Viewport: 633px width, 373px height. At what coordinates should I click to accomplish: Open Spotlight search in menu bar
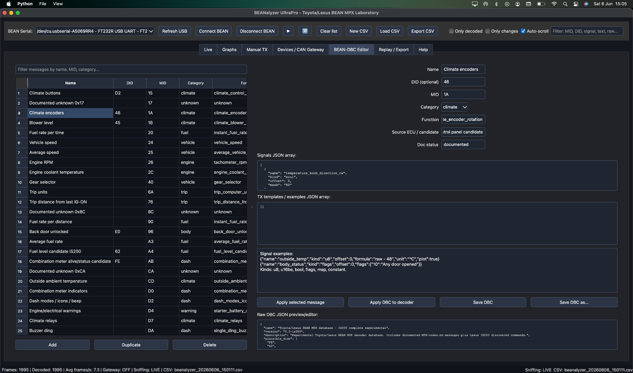pyautogui.click(x=565, y=4)
